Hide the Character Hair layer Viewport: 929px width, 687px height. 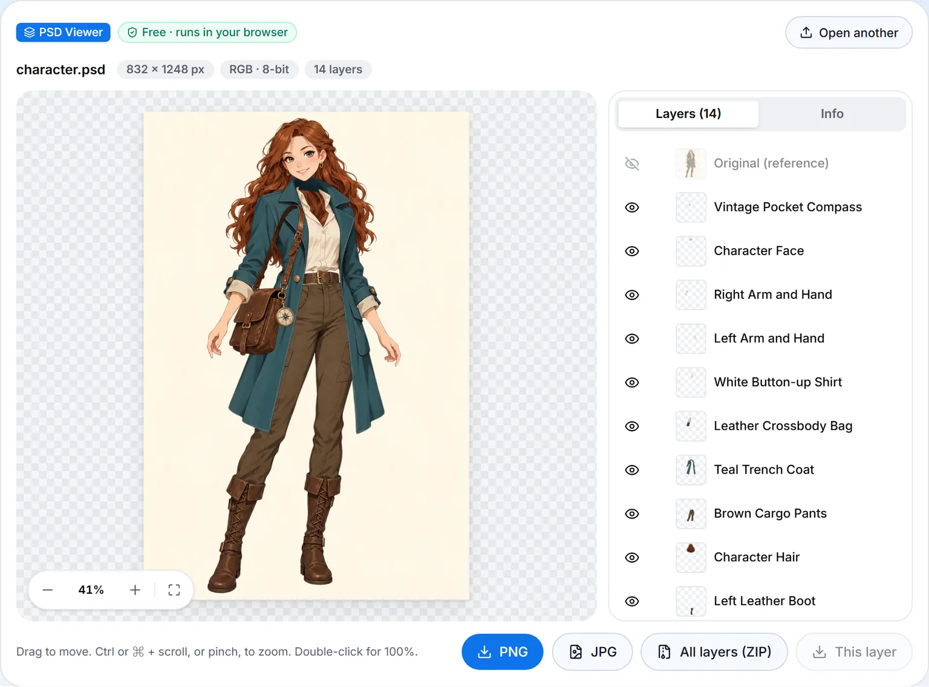tap(632, 558)
